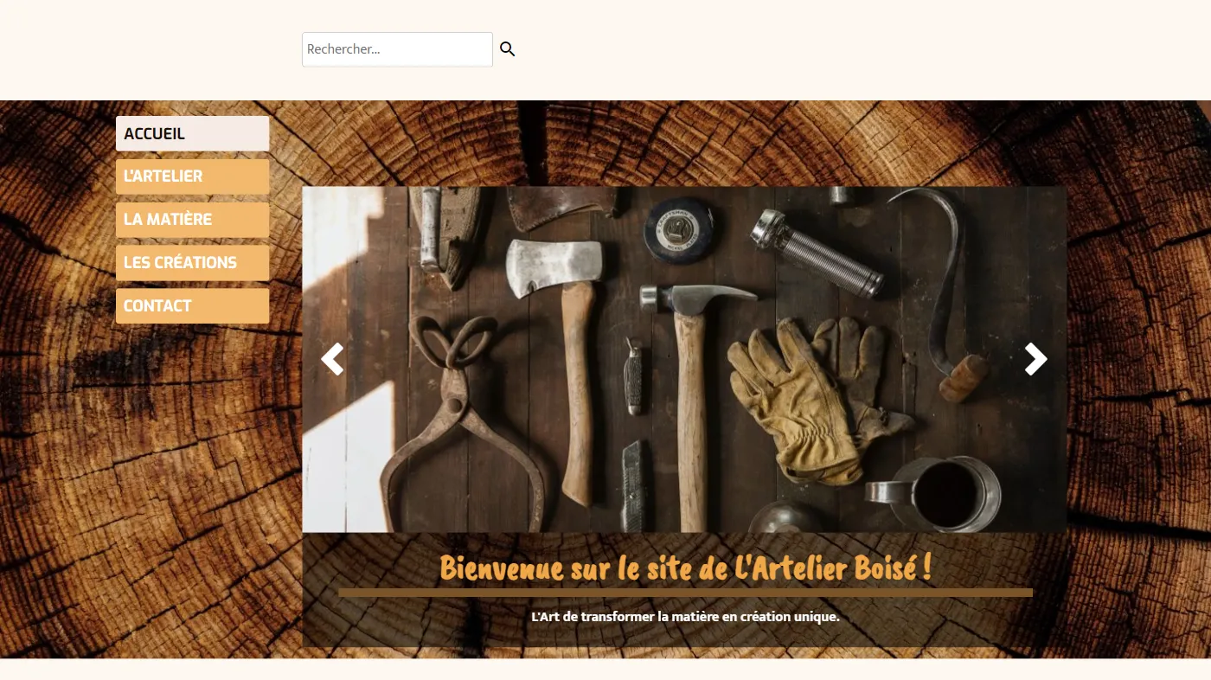Select LA MATIÈRE in the side menu
The width and height of the screenshot is (1211, 680).
[x=192, y=220]
